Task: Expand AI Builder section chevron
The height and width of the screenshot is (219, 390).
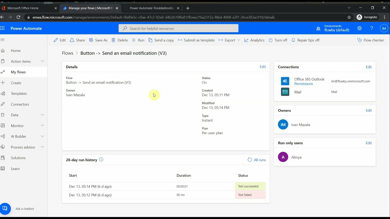Action: 42,136
